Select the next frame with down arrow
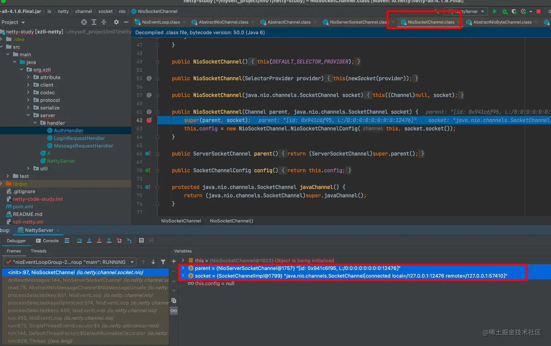This screenshot has height=346, width=551. [x=153, y=262]
